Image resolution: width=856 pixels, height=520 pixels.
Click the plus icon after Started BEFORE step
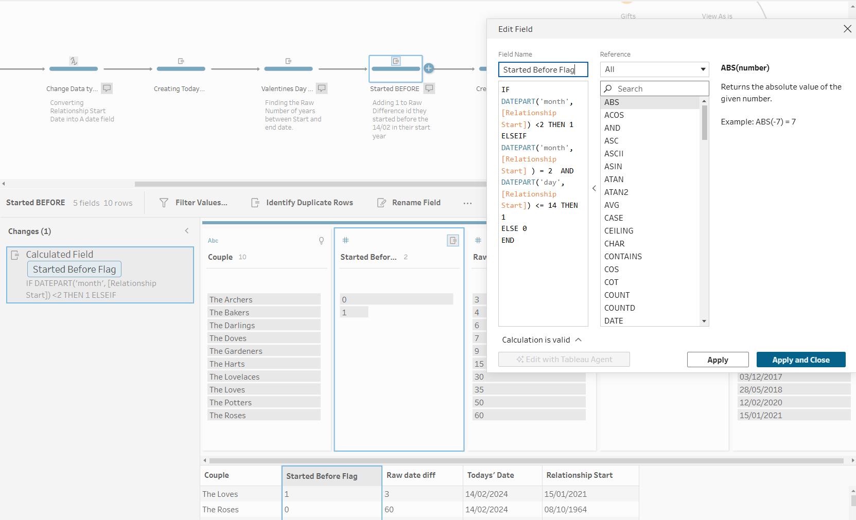429,68
